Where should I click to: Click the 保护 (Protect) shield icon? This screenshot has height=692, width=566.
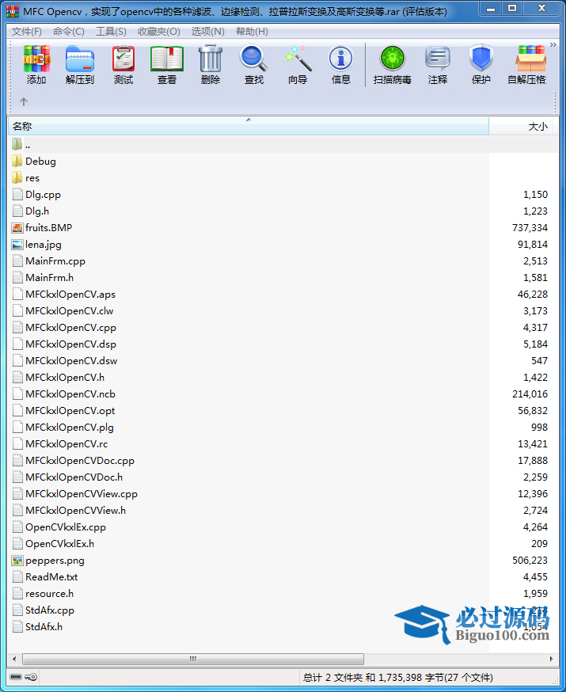pos(481,58)
